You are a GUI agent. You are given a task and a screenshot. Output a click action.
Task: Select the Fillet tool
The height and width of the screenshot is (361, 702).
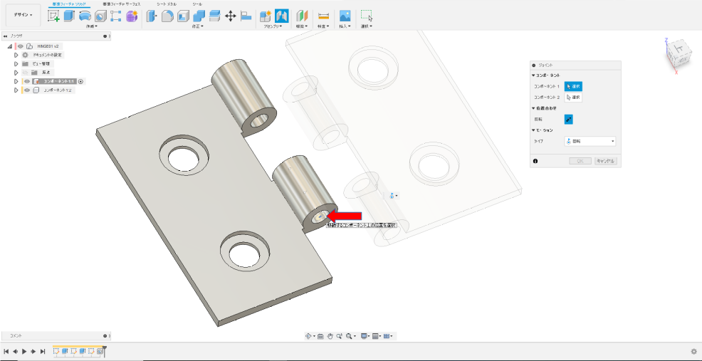pyautogui.click(x=167, y=16)
